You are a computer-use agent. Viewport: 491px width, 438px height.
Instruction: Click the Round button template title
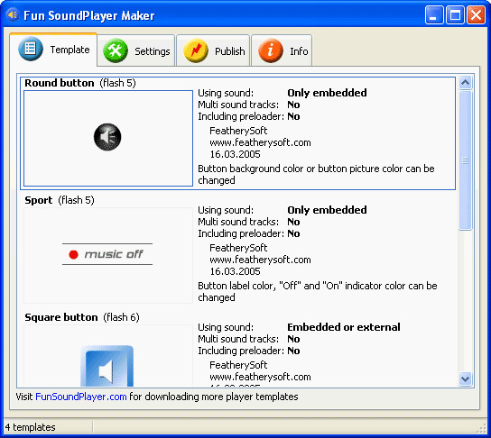(x=60, y=83)
